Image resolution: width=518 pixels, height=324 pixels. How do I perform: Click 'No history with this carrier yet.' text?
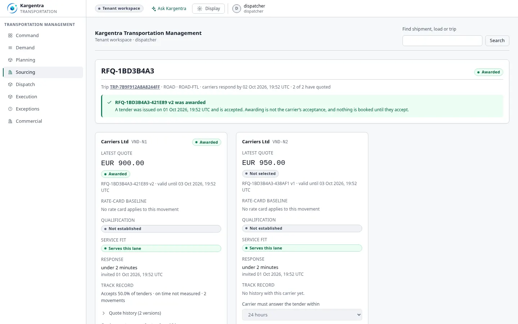(273, 293)
